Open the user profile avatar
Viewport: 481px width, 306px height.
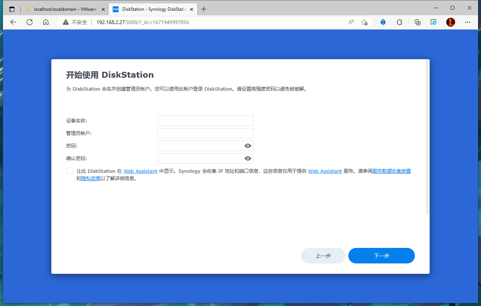(451, 22)
